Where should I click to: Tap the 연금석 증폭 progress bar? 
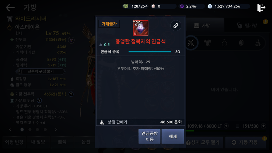[150, 52]
